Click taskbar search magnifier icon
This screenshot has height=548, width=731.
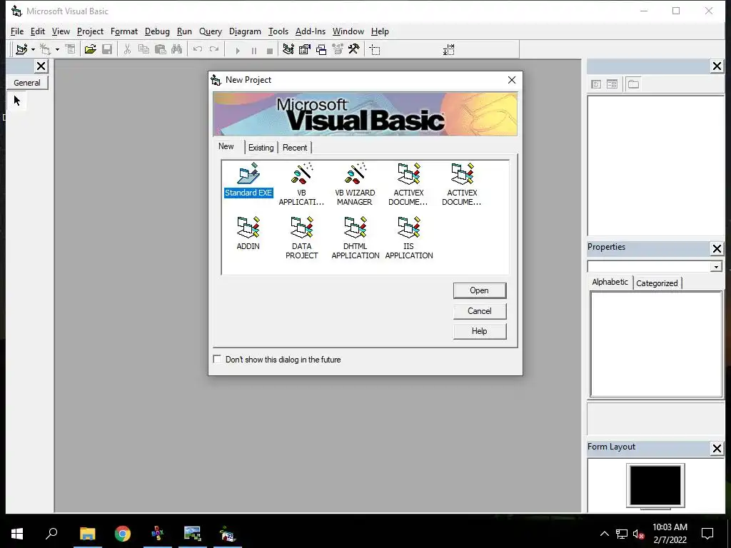(51, 534)
